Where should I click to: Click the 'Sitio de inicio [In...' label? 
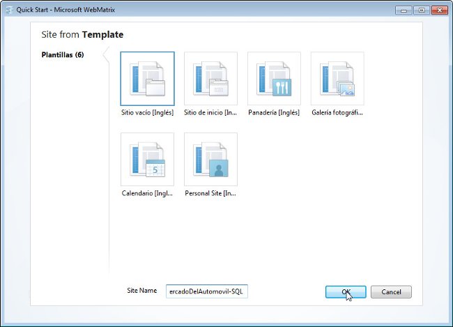tap(210, 112)
